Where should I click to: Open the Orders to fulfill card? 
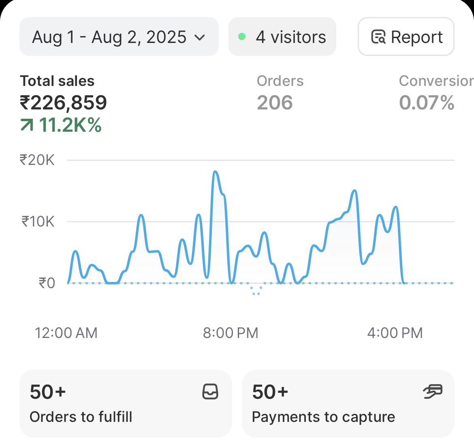(x=125, y=403)
